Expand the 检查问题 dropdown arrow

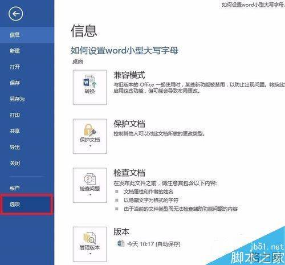pyautogui.click(x=90, y=195)
